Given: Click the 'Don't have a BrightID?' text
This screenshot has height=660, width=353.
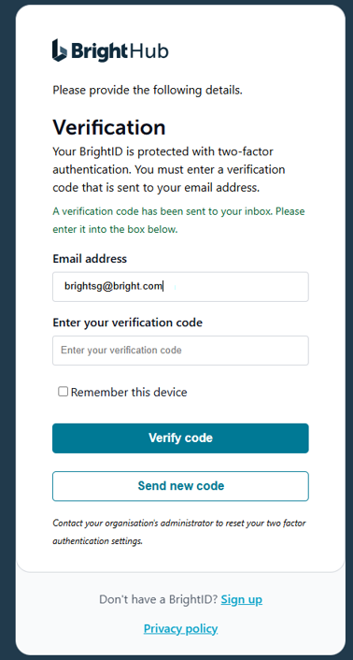Looking at the screenshot, I should (158, 599).
